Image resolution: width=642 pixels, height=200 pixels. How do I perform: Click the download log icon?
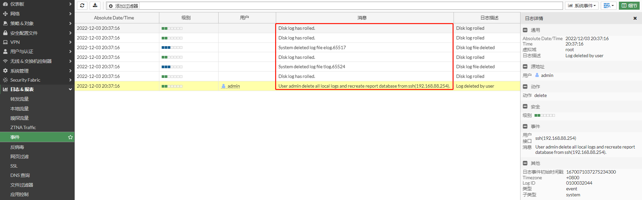click(95, 5)
